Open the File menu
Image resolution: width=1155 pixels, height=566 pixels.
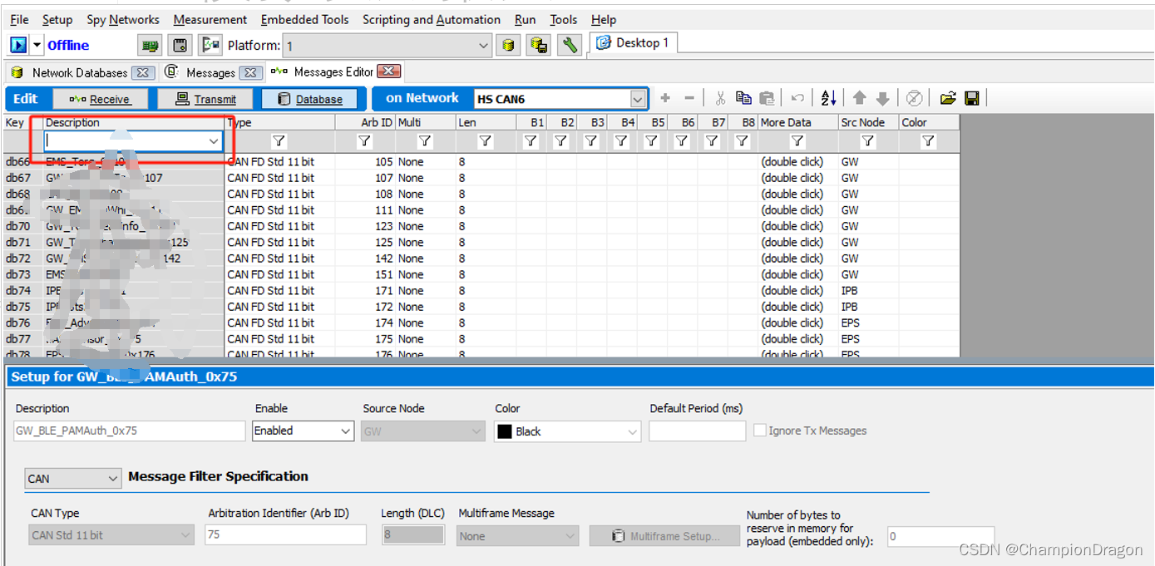click(19, 19)
